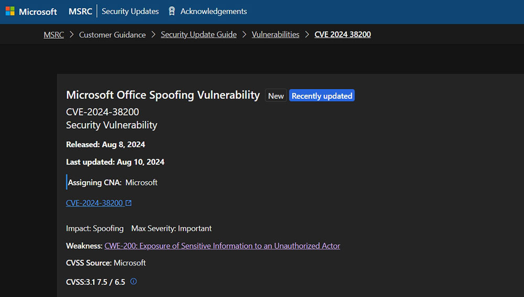Open Security Update Guide breadcrumb
Image resolution: width=524 pixels, height=297 pixels.
[x=199, y=35]
